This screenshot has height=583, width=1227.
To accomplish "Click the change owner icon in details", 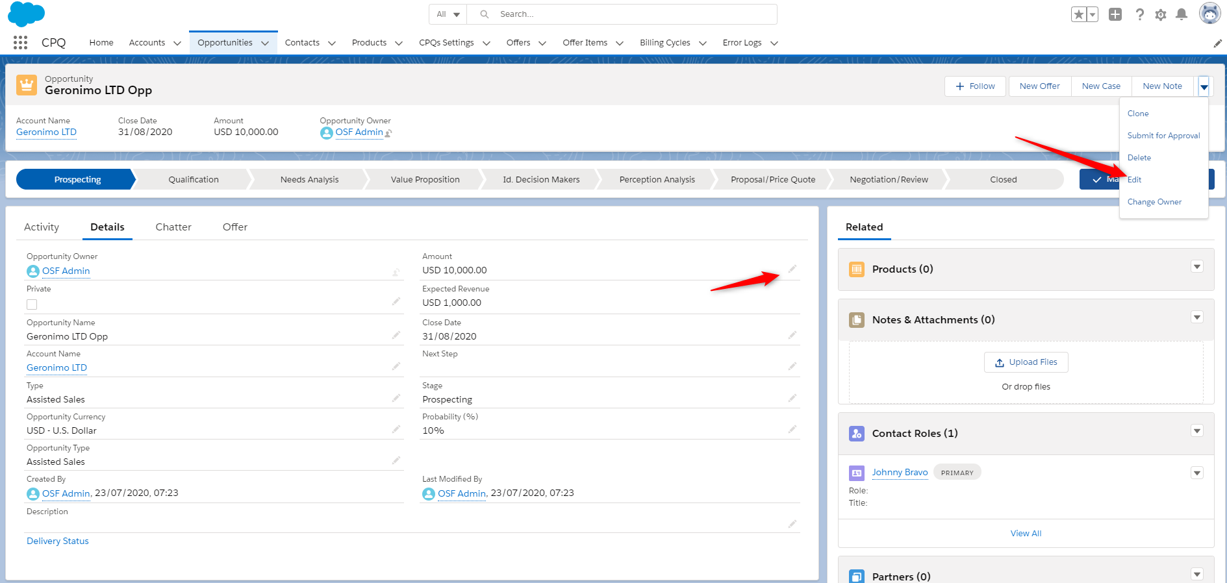I will click(x=396, y=272).
